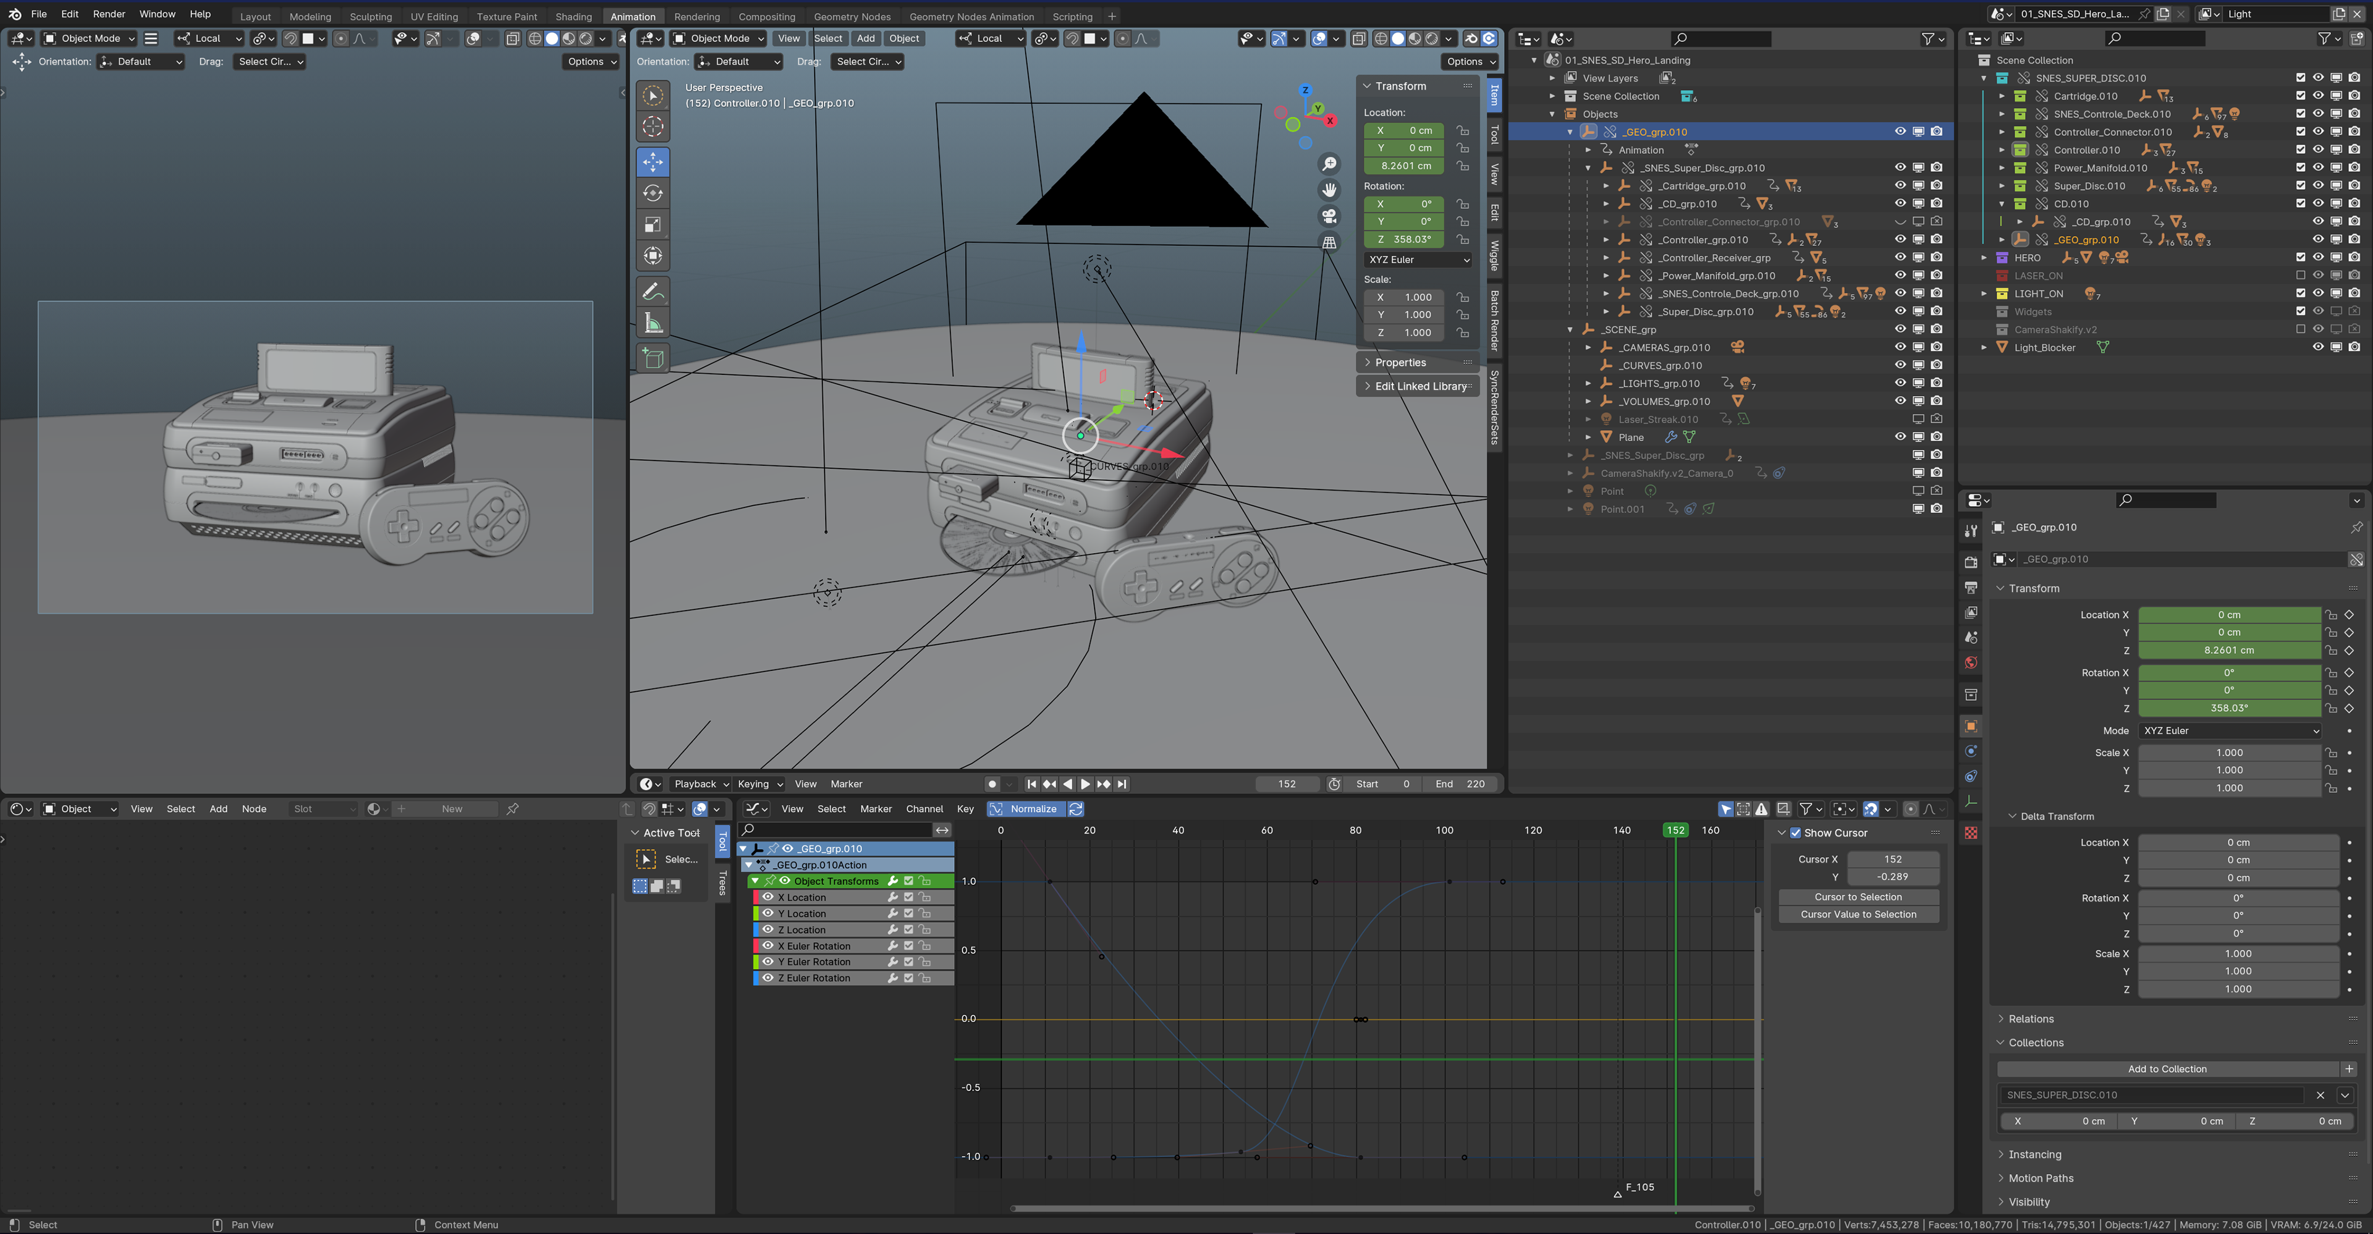Jump to first frame in timeline

(x=1032, y=784)
